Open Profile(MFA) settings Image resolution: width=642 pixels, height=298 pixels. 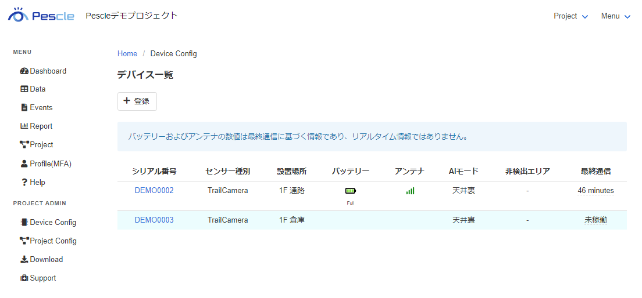[46, 163]
